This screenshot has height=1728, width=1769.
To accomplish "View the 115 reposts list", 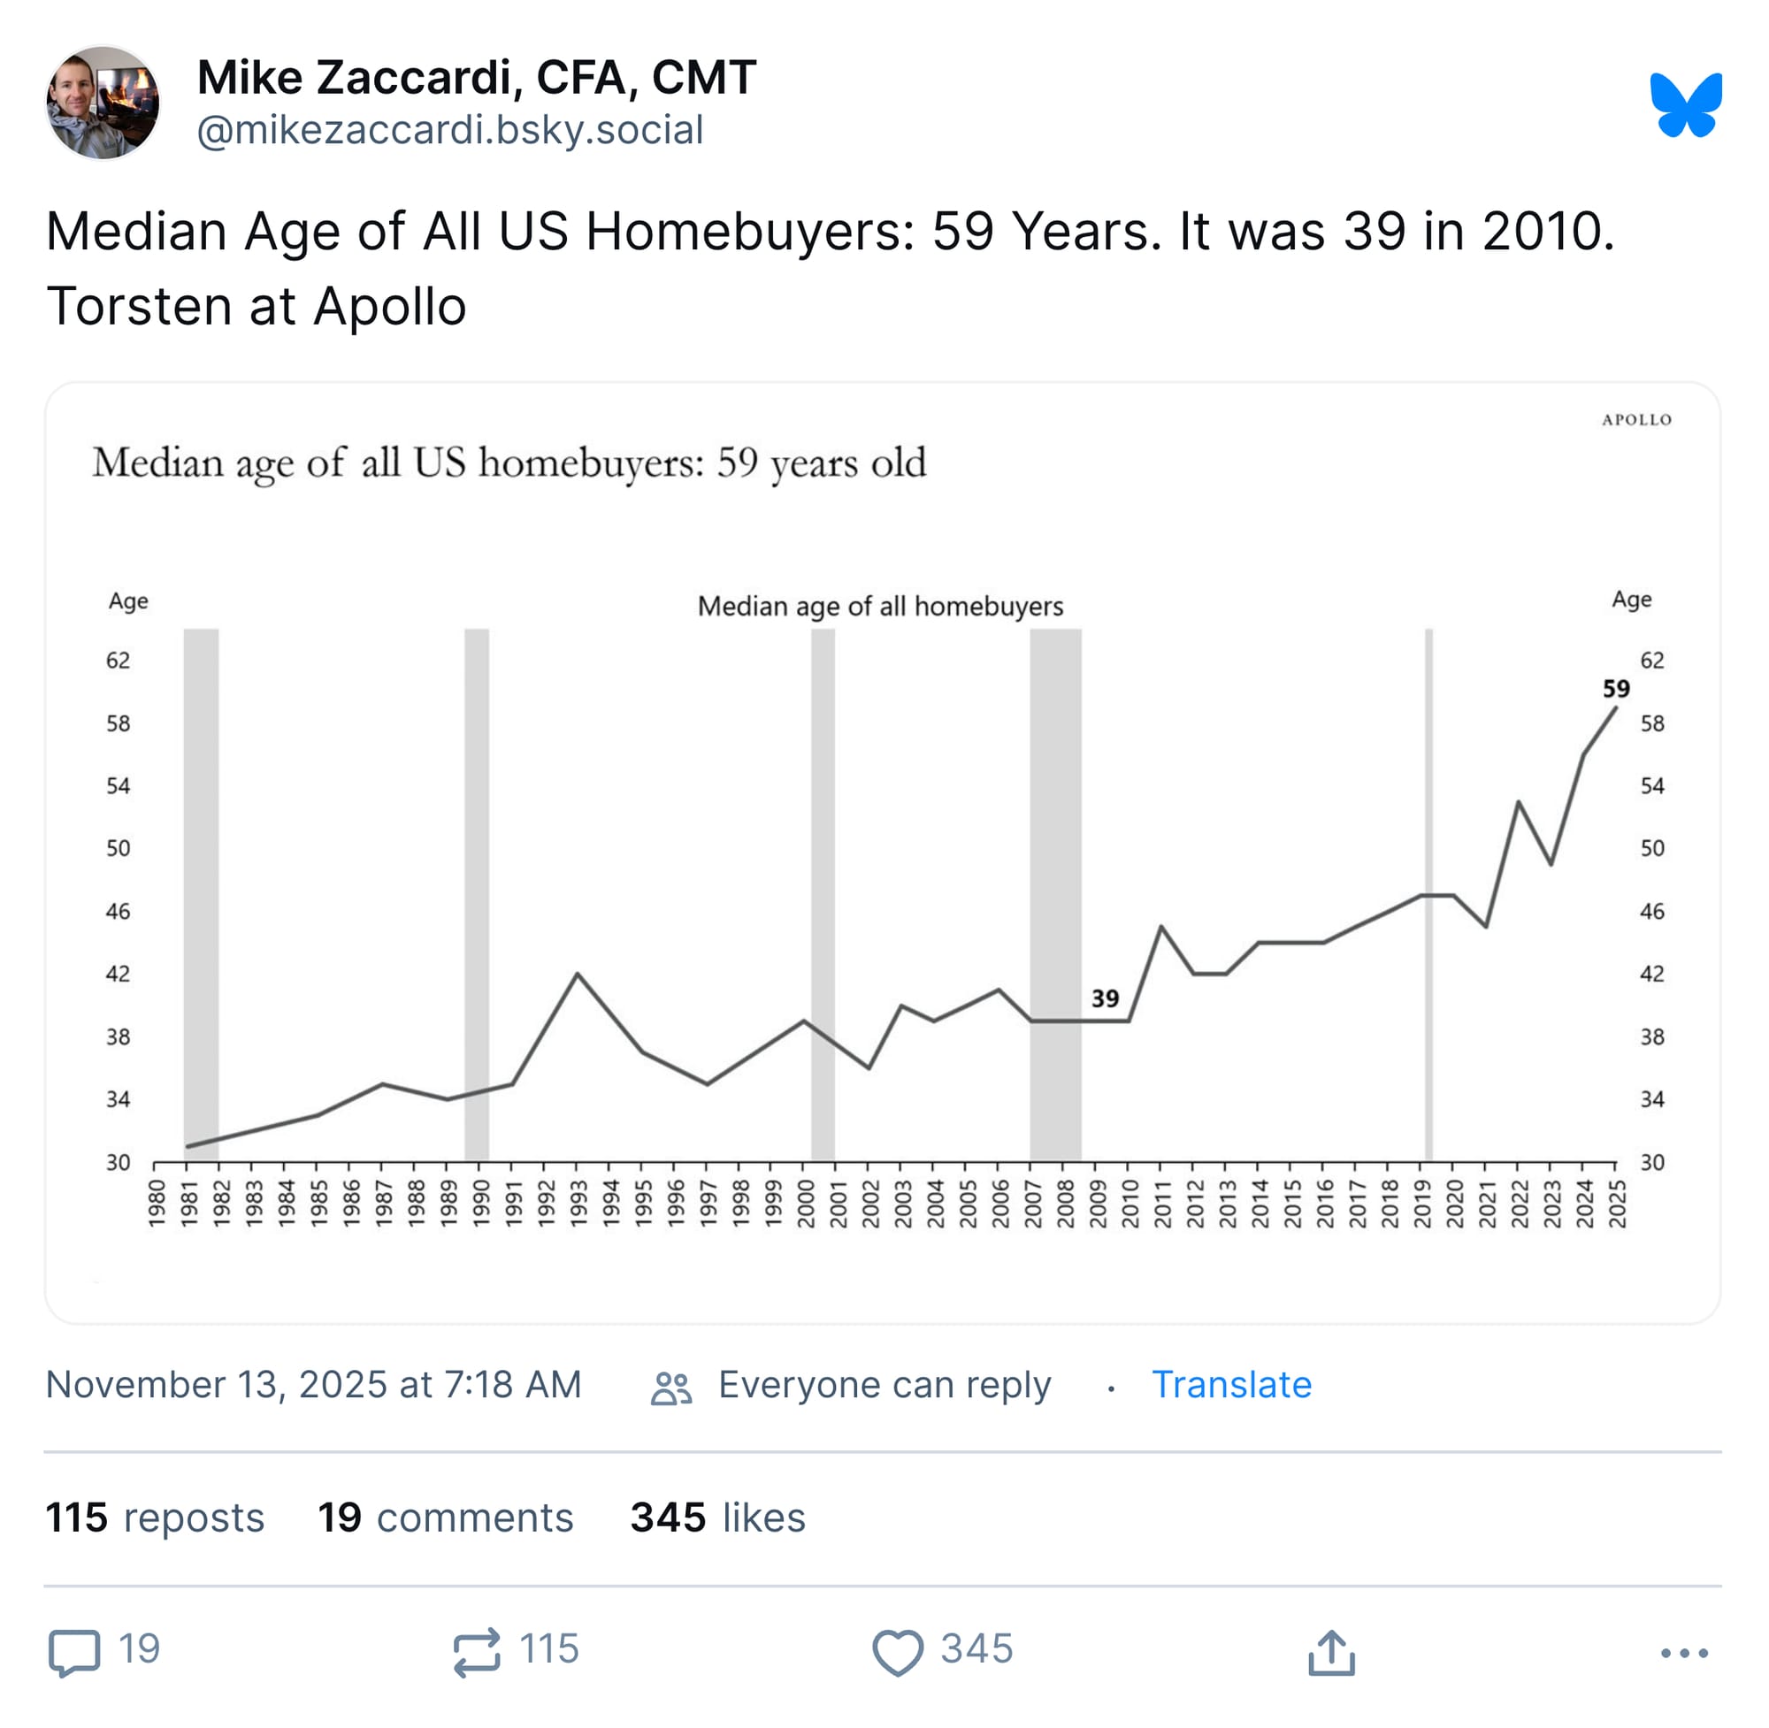I will [x=154, y=1518].
